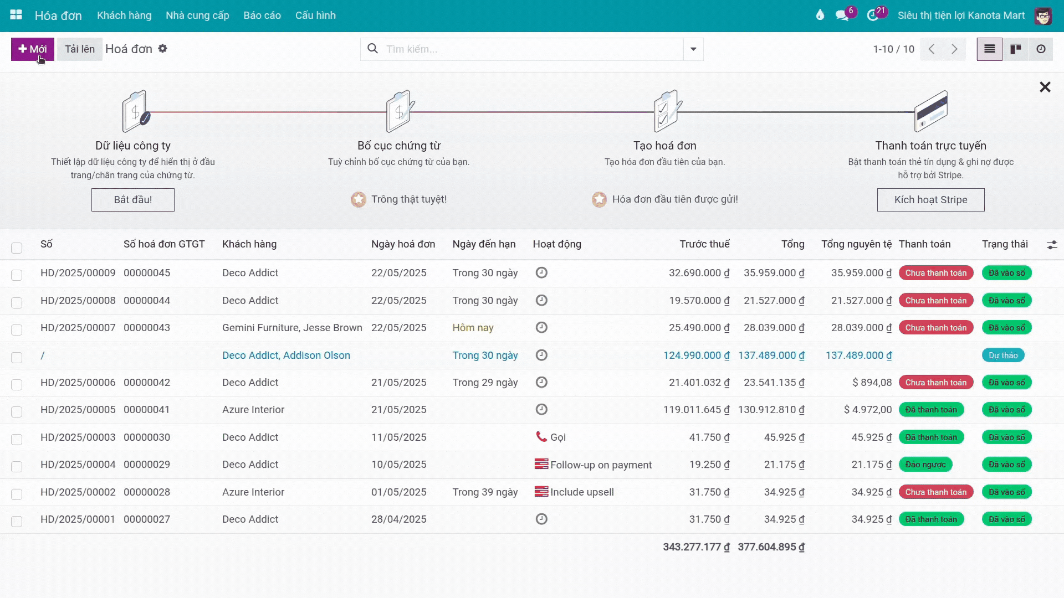
Task: Check the row of HD/2025/00005
Action: coord(17,411)
